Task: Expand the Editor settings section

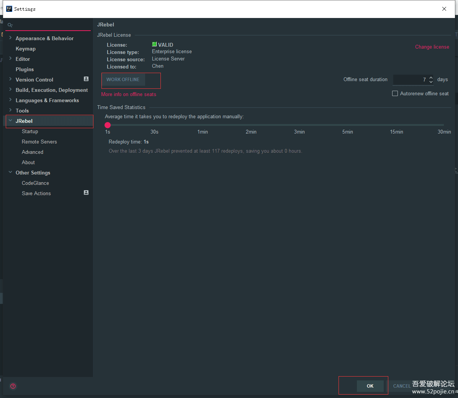Action: coord(10,59)
